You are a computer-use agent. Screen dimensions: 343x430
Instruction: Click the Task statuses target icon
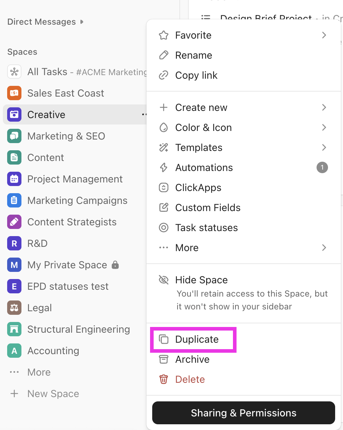164,228
